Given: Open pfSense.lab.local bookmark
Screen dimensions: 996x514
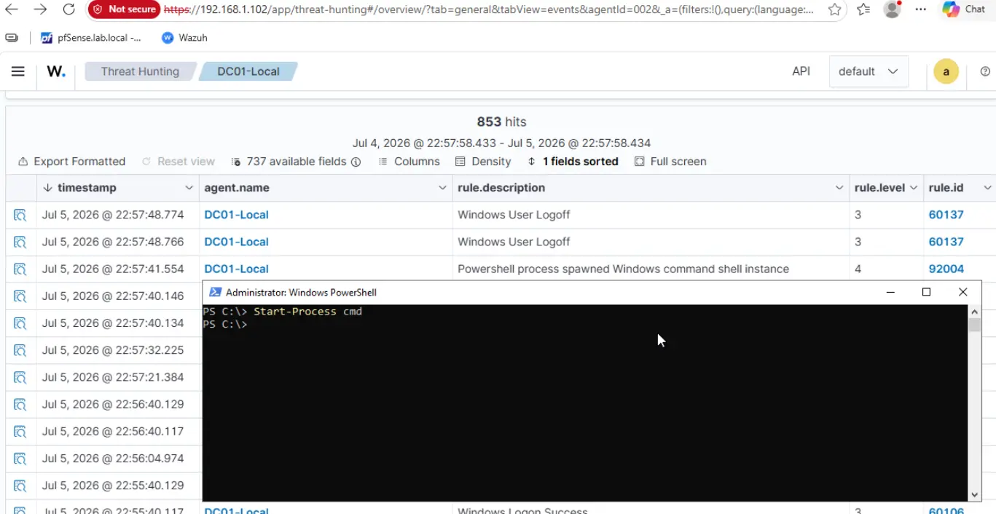Looking at the screenshot, I should [91, 38].
